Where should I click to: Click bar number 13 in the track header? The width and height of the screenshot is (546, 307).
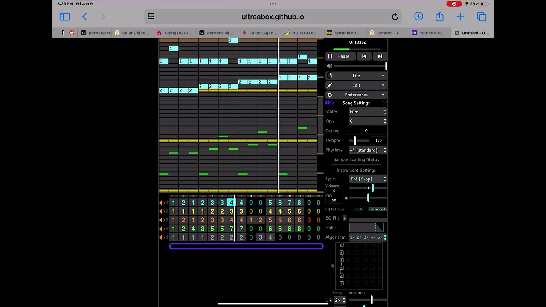tap(290, 196)
